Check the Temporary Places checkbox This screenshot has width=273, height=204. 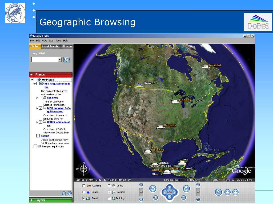[x=35, y=146]
